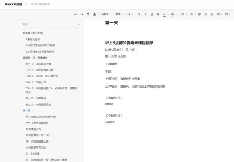Expand the font color picker arrow

click(168, 15)
